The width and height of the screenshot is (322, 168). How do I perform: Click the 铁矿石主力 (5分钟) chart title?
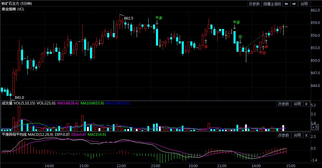(17, 4)
